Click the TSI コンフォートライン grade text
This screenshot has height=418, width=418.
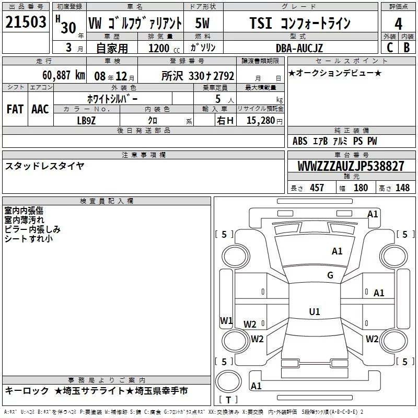tap(299, 24)
